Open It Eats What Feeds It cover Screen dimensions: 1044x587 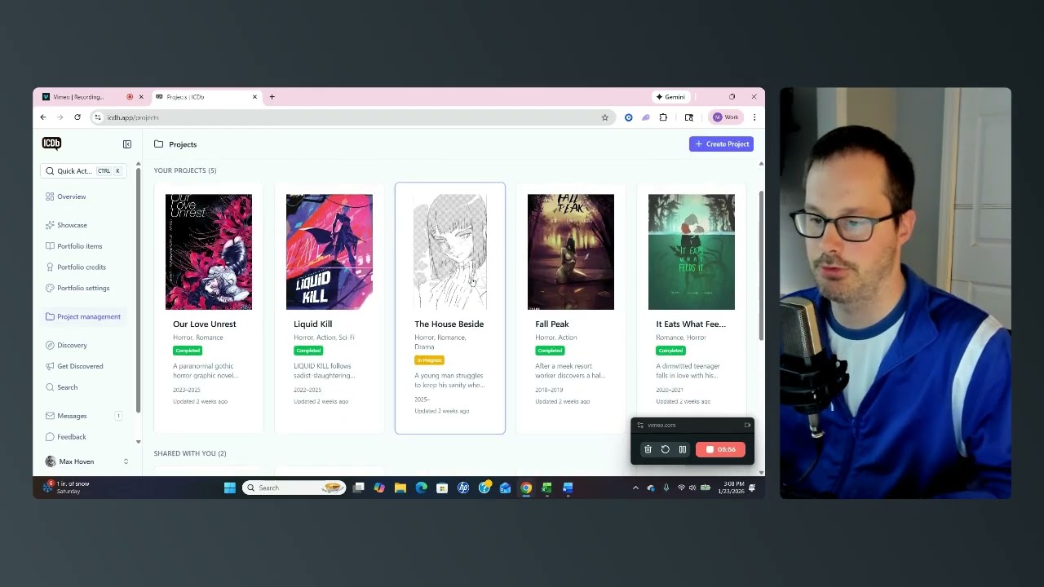coord(692,252)
